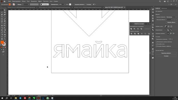The width and height of the screenshot is (178, 100).
Task: Expand the stroke color dropdown in control bar
Action: point(16,4)
